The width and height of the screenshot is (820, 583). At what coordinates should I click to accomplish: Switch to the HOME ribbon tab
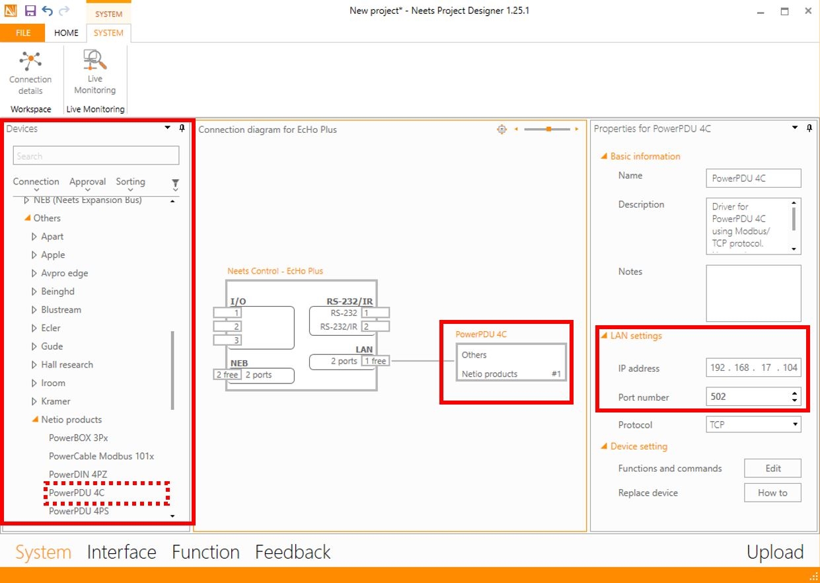point(66,32)
